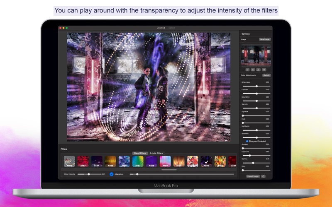
Task: Select the pink-blue A189 filter
Action: pos(165,161)
